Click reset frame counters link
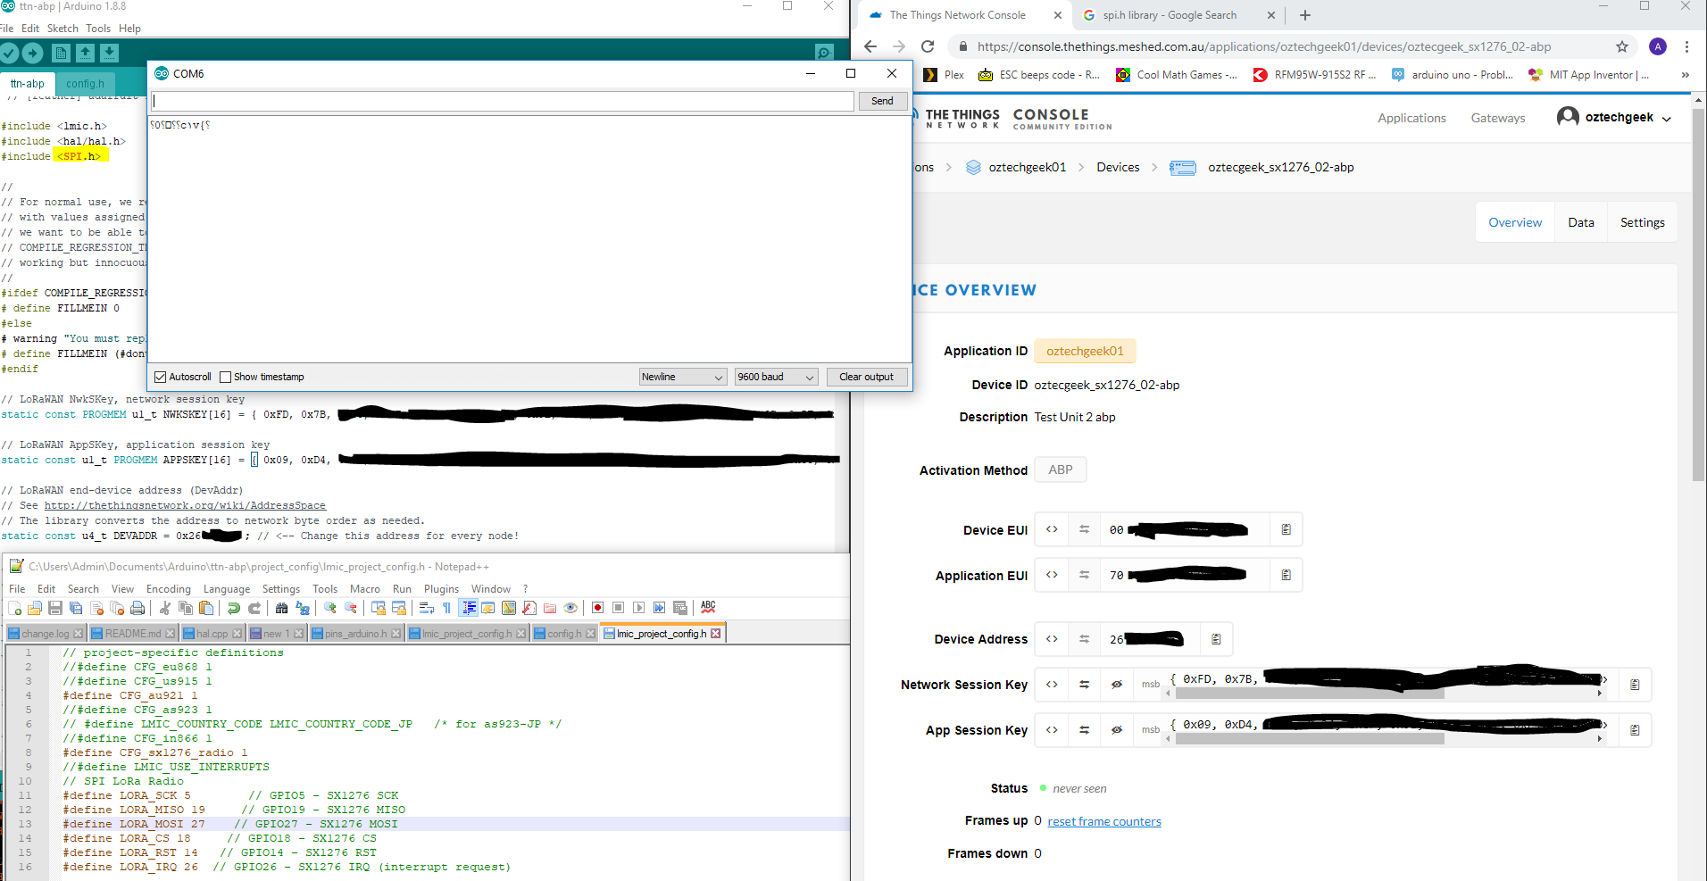Image resolution: width=1707 pixels, height=881 pixels. tap(1104, 821)
